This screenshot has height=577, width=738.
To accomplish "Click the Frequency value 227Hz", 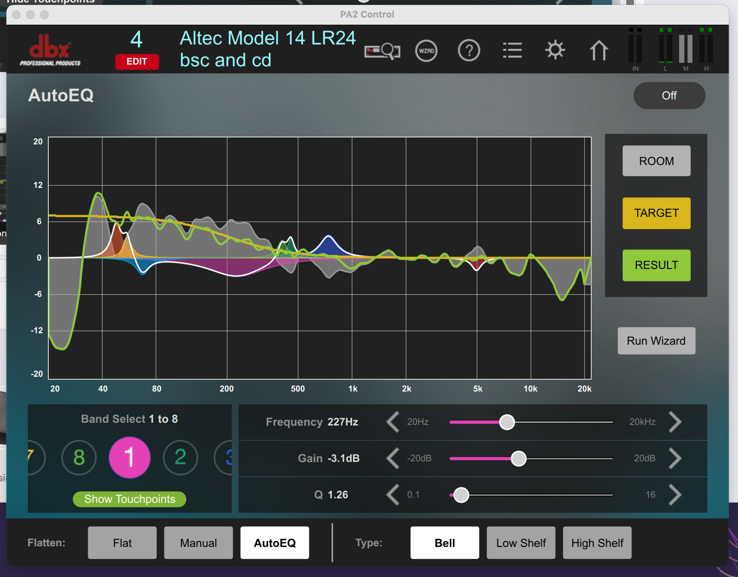I will pyautogui.click(x=343, y=422).
